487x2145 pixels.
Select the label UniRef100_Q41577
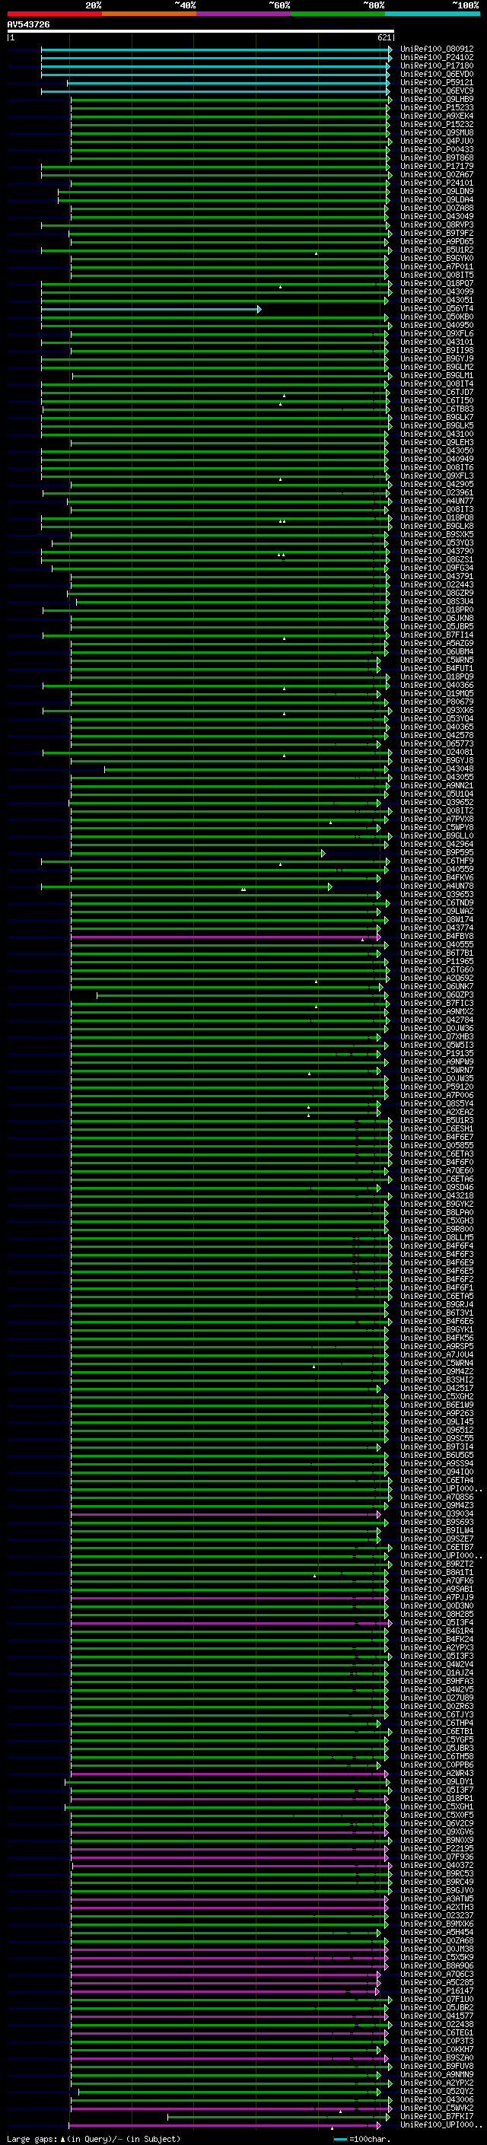[437, 2016]
